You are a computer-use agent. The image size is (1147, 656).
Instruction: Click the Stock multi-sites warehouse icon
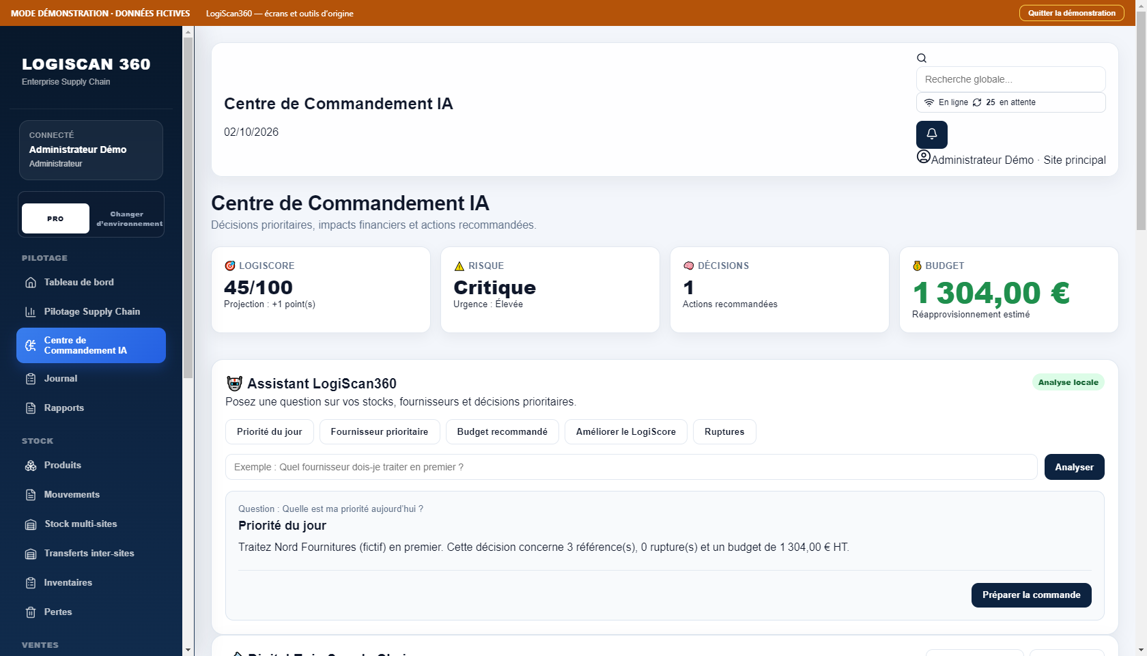pos(31,524)
